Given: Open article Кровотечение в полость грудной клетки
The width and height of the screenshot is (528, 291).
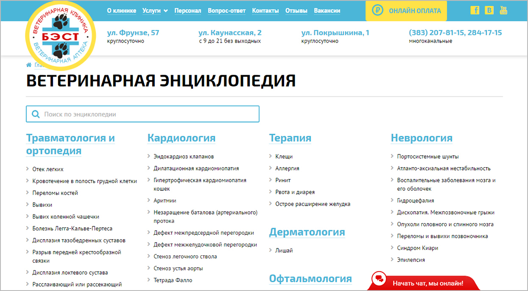Looking at the screenshot, I should [84, 181].
